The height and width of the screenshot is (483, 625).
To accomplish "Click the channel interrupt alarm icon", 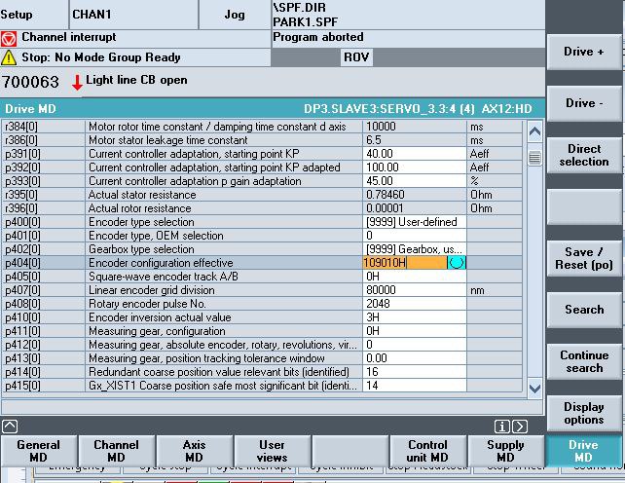I will point(10,39).
